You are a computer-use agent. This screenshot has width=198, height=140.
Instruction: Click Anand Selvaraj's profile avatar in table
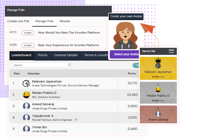click(x=26, y=106)
